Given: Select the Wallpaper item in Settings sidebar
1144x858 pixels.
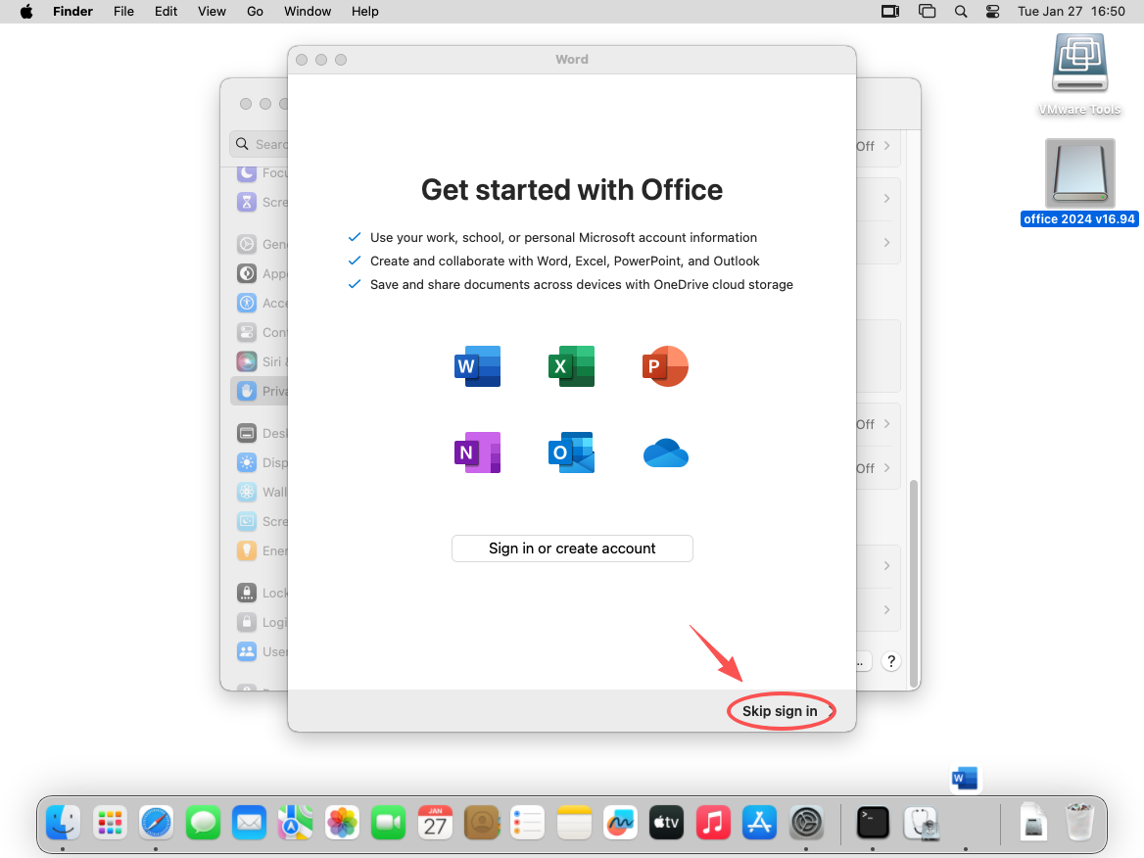Looking at the screenshot, I should 262,492.
